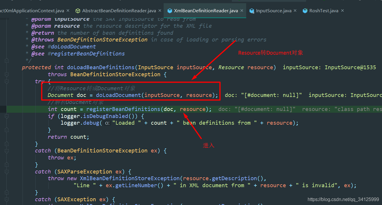Viewport: 382px width, 205px height.
Task: Click the AbstractBeanDefinitionReader.java file type icon
Action: click(x=78, y=11)
